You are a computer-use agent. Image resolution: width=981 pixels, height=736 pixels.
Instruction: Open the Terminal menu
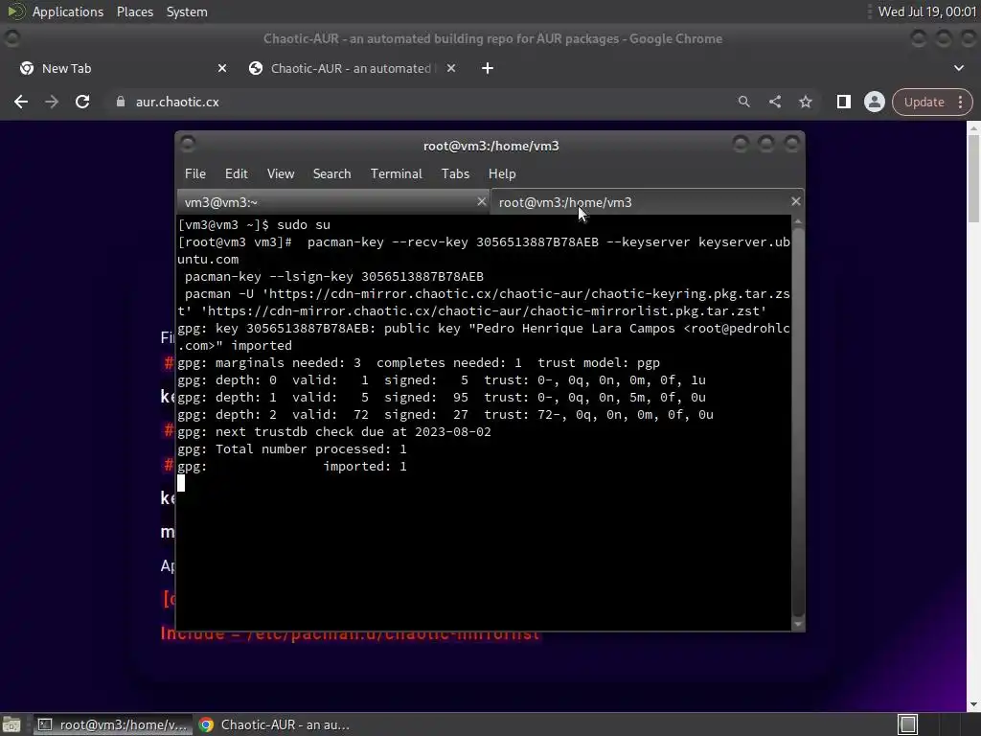pyautogui.click(x=396, y=174)
